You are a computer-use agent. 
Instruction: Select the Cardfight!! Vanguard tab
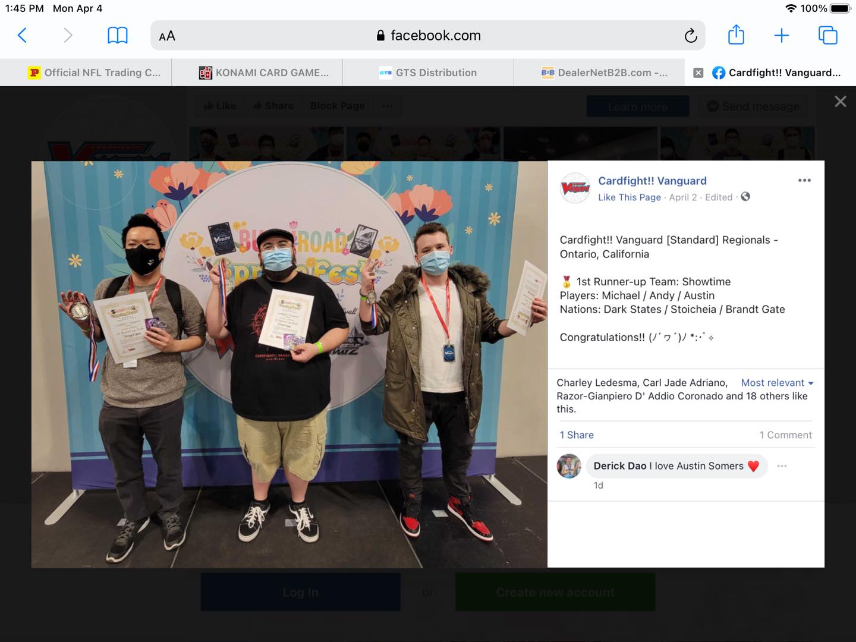tap(770, 73)
